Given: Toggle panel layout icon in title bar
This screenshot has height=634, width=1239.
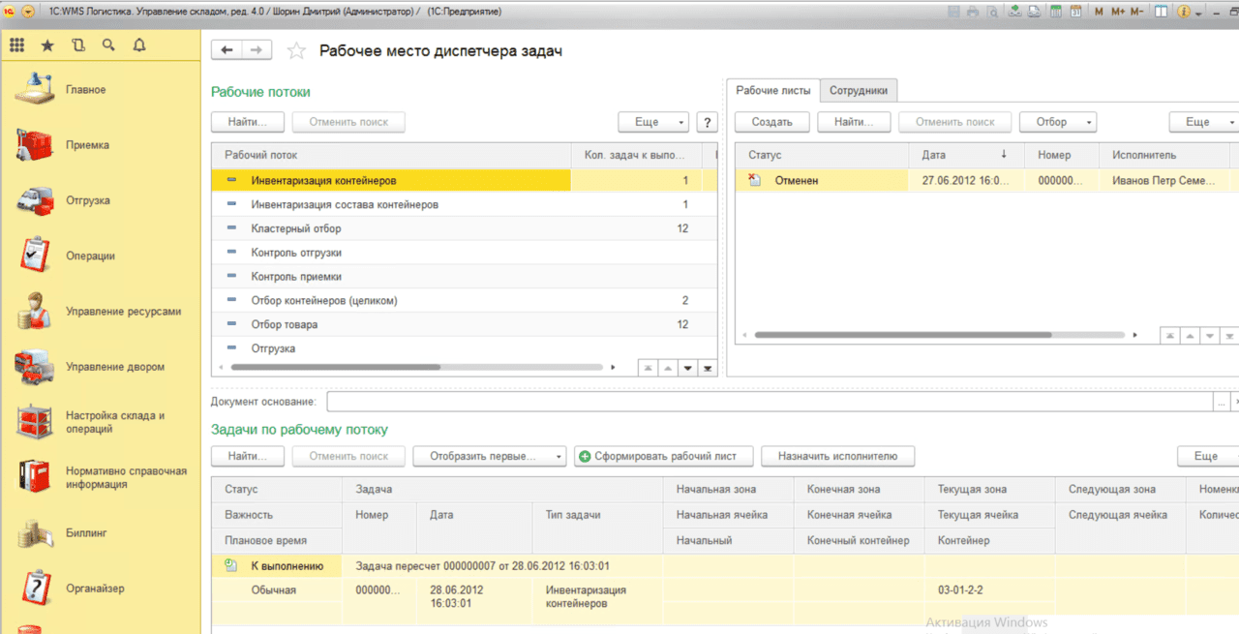Looking at the screenshot, I should (x=1160, y=12).
